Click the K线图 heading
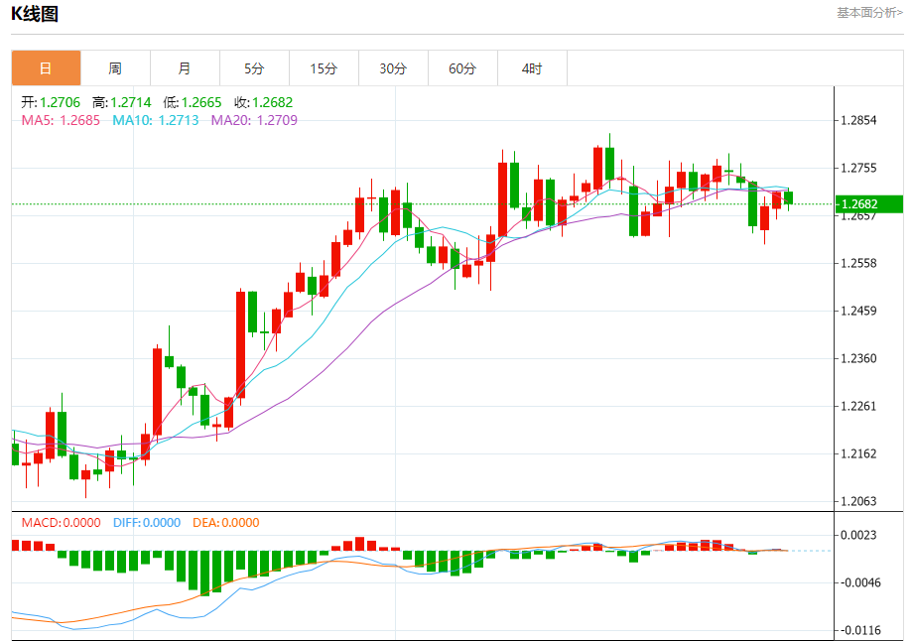The width and height of the screenshot is (913, 641). point(35,13)
